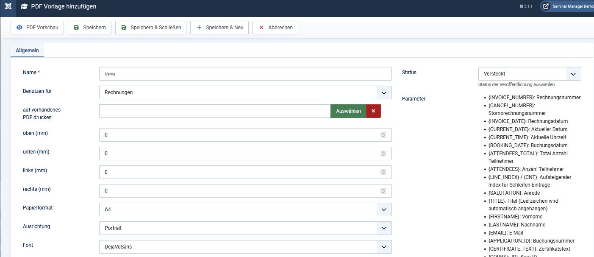Open the Ausrichtung dropdown
The width and height of the screenshot is (594, 257).
point(245,228)
